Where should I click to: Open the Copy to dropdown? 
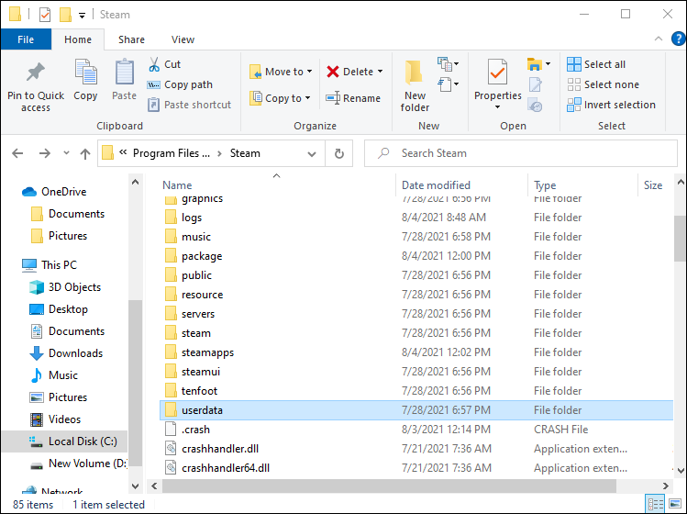tap(280, 98)
